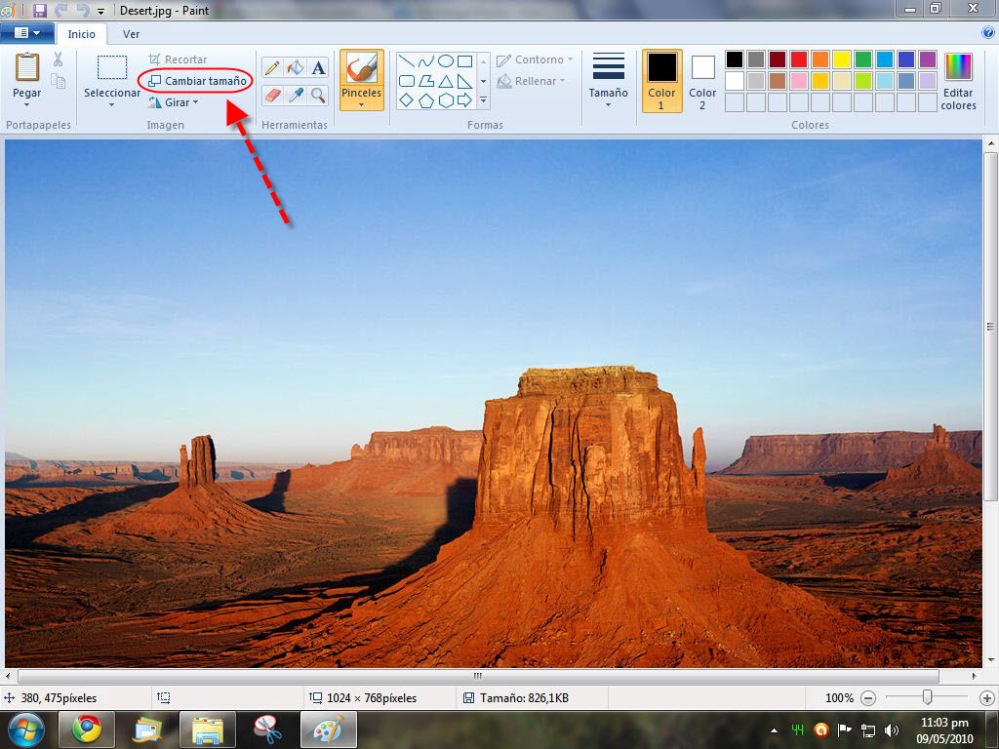Viewport: 999px width, 749px height.
Task: Open Editar colores palette editor
Action: [958, 82]
